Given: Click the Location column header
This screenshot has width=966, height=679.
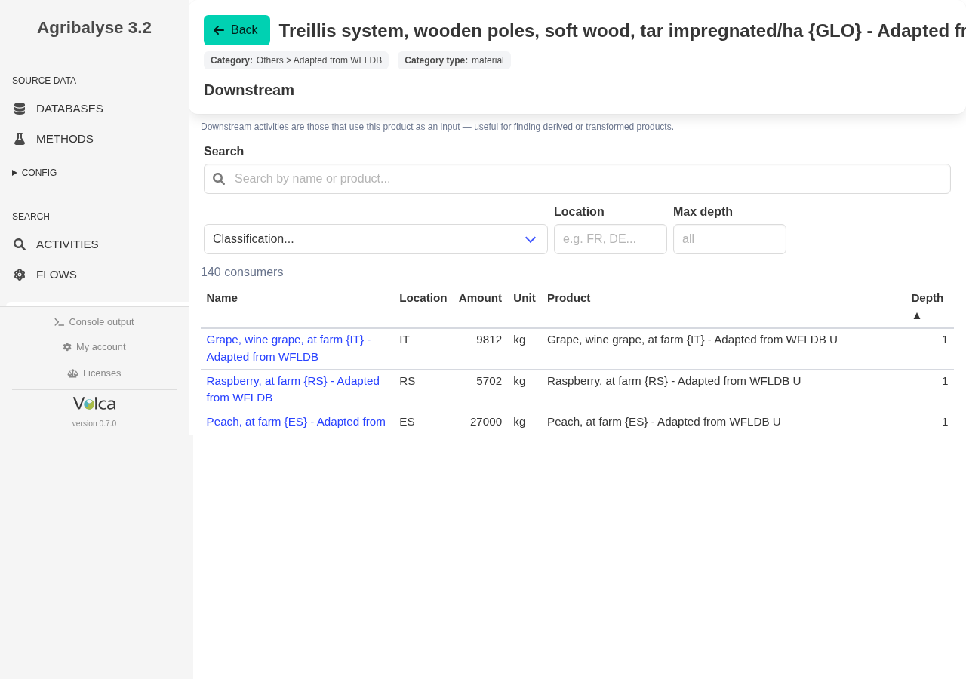Looking at the screenshot, I should click(423, 298).
